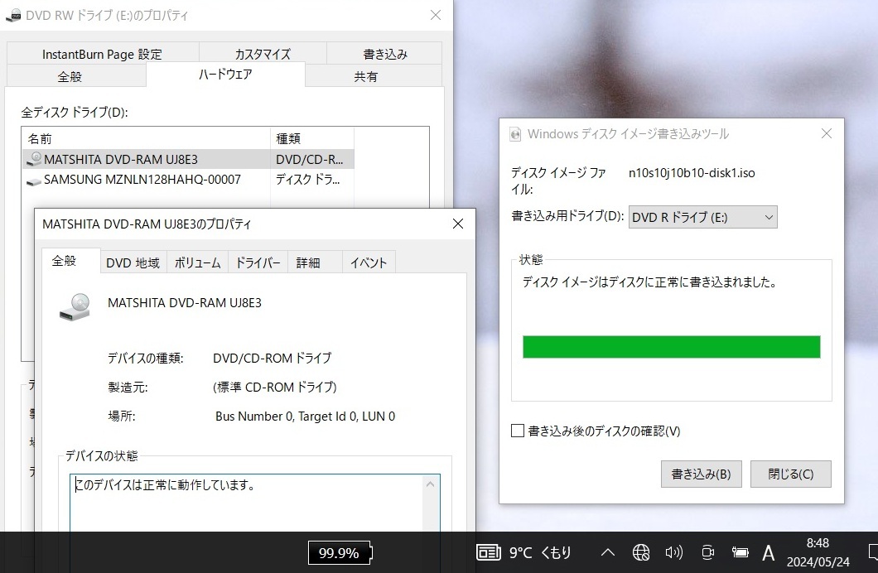Viewport: 878px width, 573px height.
Task: Close the DVD RW drive properties window
Action: (436, 15)
